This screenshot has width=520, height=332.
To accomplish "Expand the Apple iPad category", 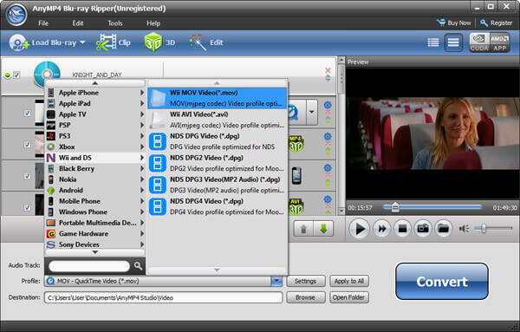I will 95,103.
